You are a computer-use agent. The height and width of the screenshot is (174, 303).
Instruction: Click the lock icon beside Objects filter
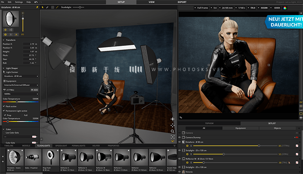[x=299, y=128]
